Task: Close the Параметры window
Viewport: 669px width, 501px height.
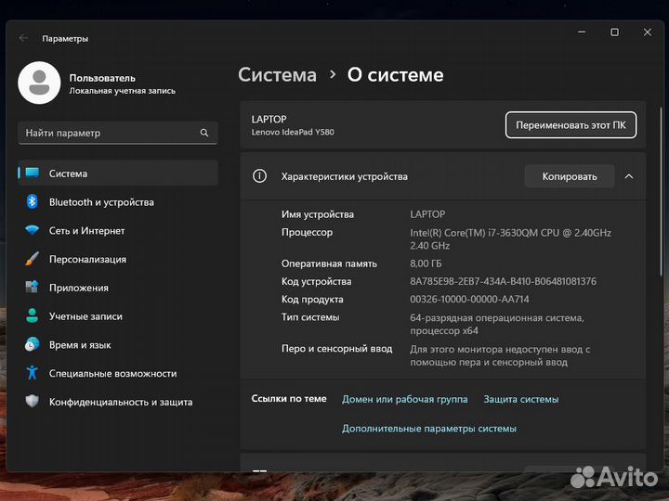Action: 648,32
